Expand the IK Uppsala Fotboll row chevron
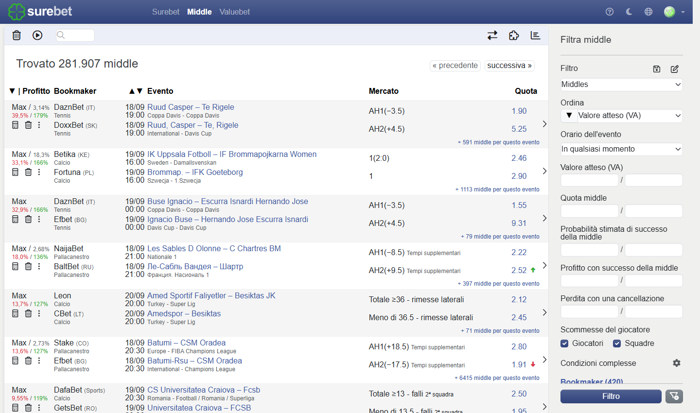This screenshot has width=700, height=413. pyautogui.click(x=544, y=171)
